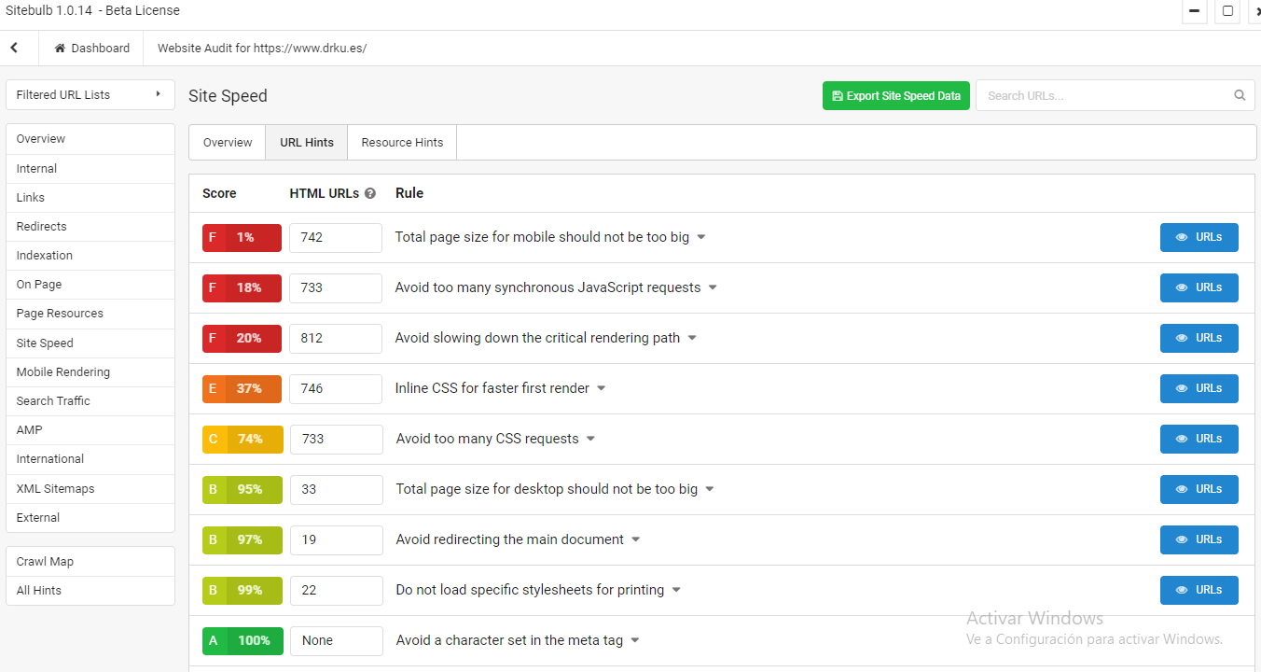Click the B 95% score badge
The width and height of the screenshot is (1261, 672).
[x=242, y=489]
